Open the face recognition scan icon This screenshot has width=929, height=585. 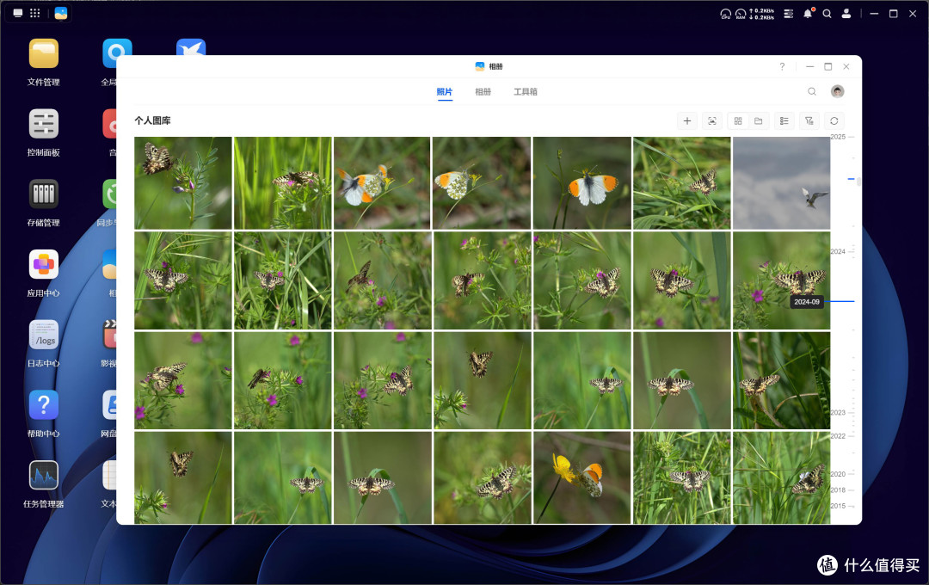[x=712, y=121]
